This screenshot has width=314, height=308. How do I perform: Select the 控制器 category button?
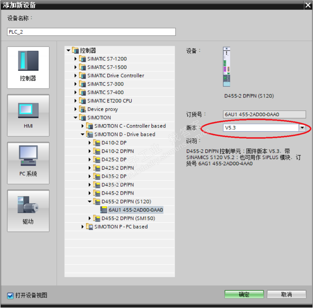click(28, 67)
